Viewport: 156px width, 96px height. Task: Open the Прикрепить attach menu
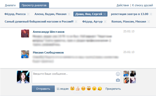[113, 89]
